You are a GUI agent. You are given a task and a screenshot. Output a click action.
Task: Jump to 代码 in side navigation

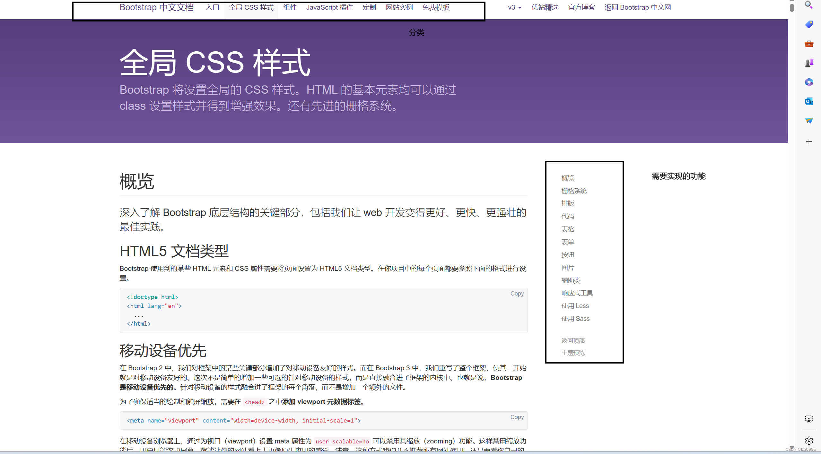[x=568, y=216]
